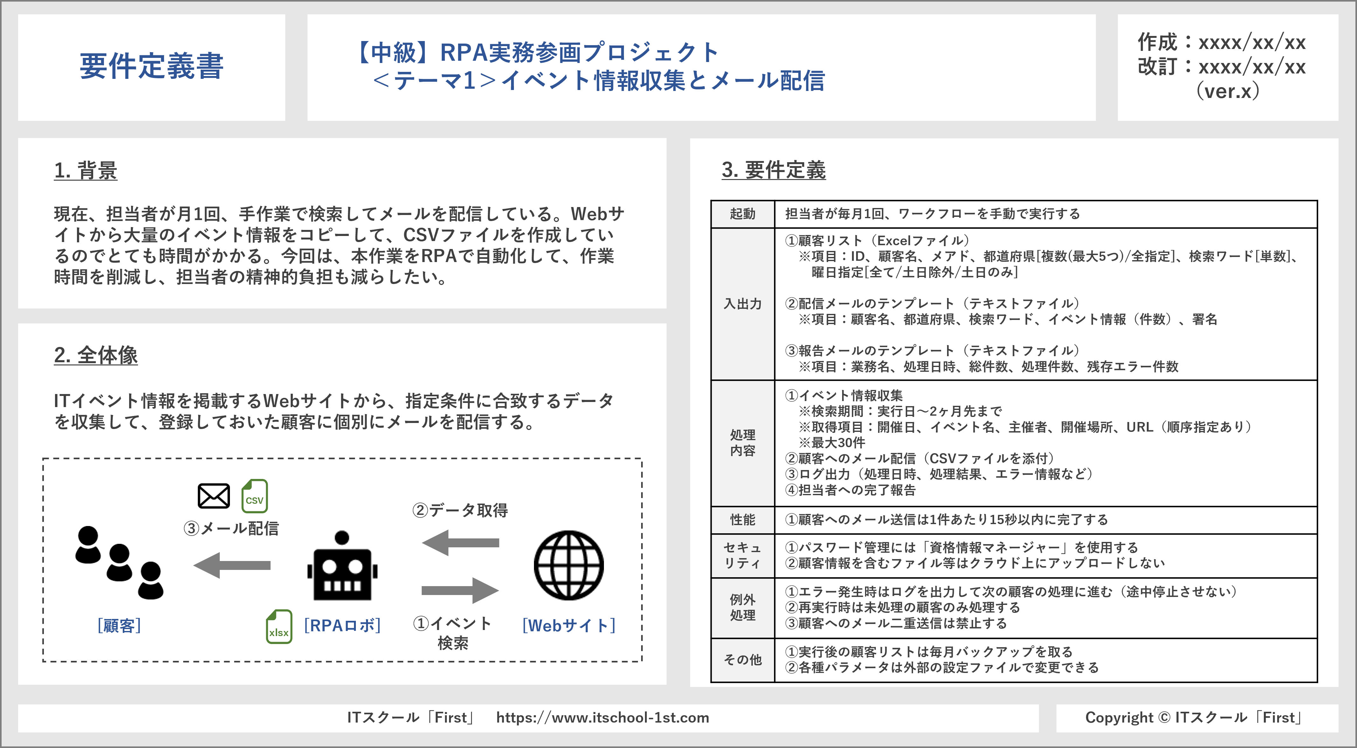Click the ①実行後の顧客リスト backup line
The image size is (1357, 748).
coord(929,652)
